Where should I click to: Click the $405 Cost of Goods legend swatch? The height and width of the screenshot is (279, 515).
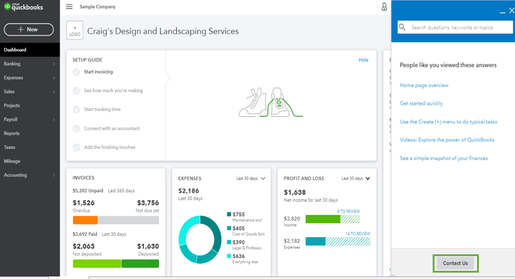point(229,228)
